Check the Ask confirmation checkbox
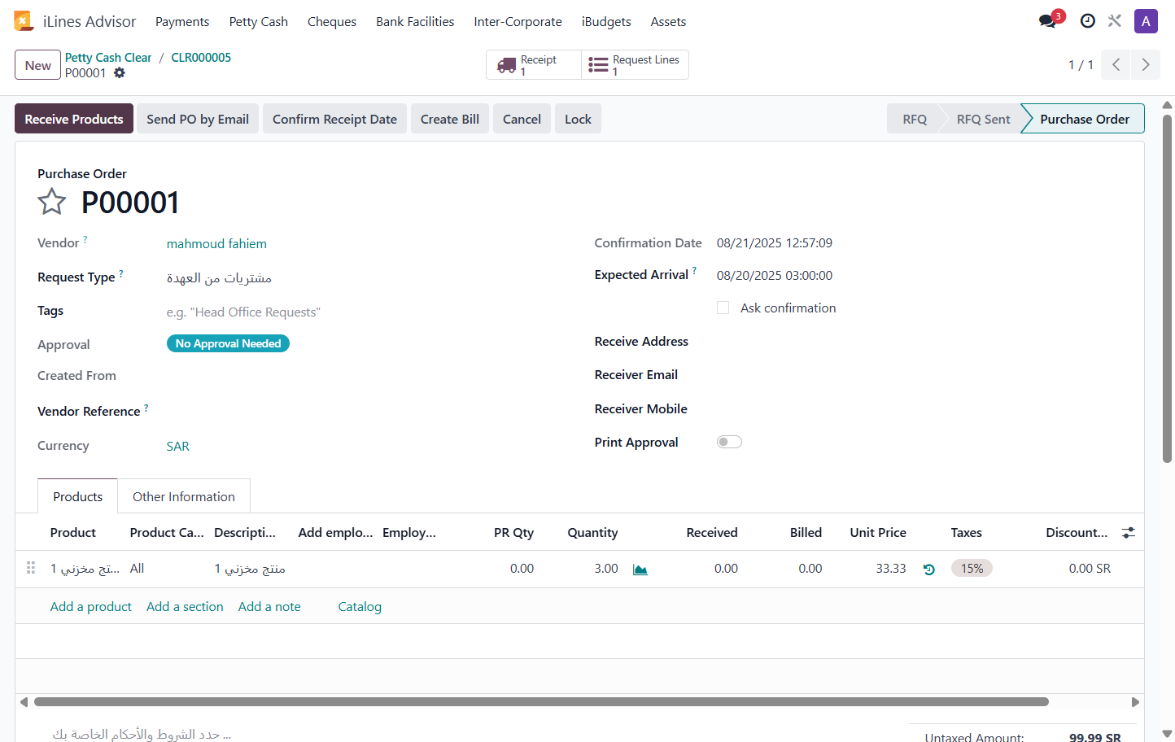The image size is (1175, 742). 723,308
